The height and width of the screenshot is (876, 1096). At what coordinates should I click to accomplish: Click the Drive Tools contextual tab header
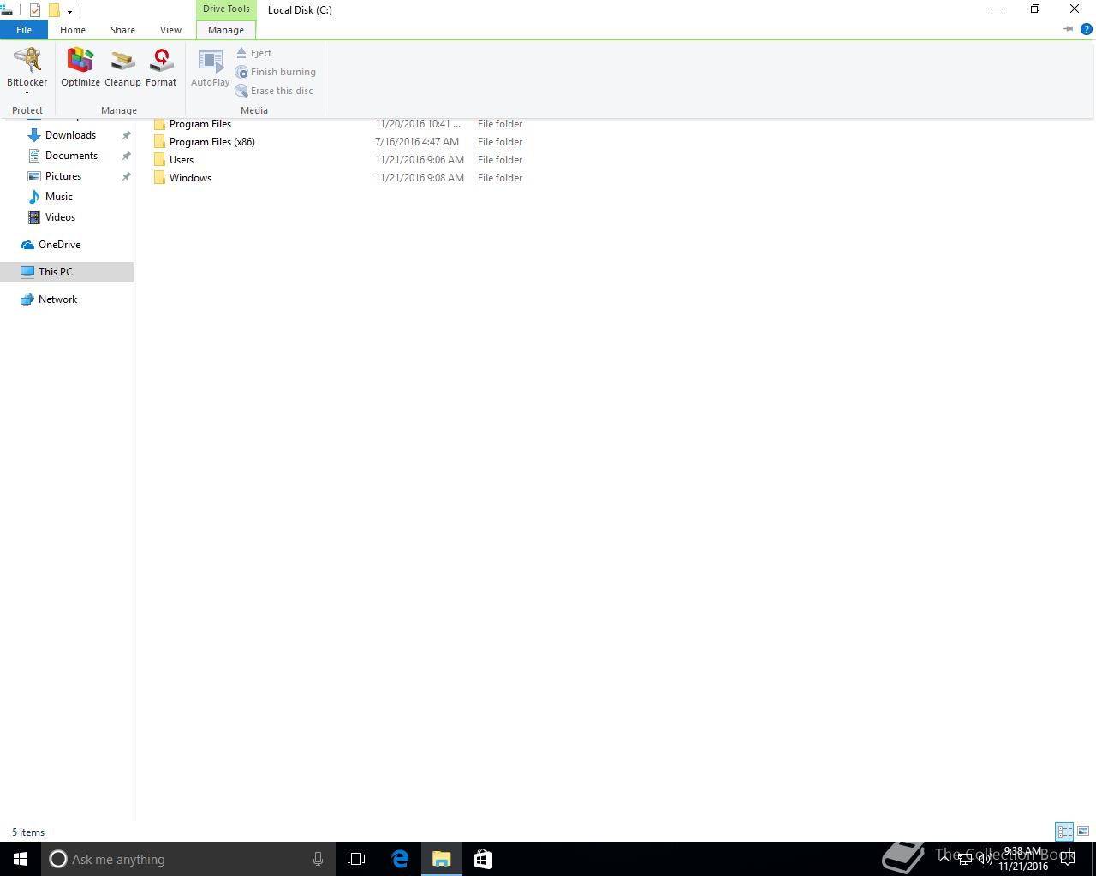click(x=226, y=9)
